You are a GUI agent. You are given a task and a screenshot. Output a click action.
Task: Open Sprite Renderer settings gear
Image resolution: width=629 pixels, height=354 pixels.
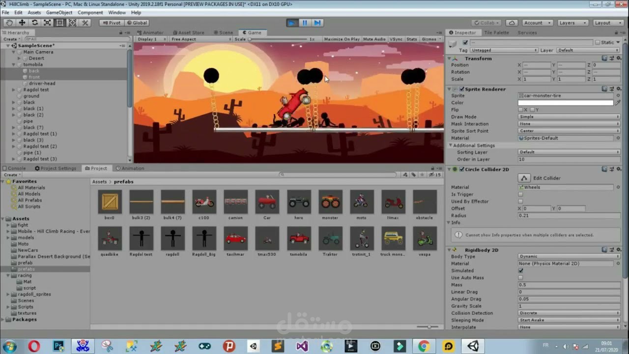618,89
